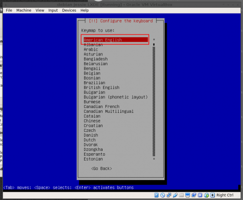
Task: Choose Bulgarian (phonetic layout) keymap
Action: [x=116, y=97]
